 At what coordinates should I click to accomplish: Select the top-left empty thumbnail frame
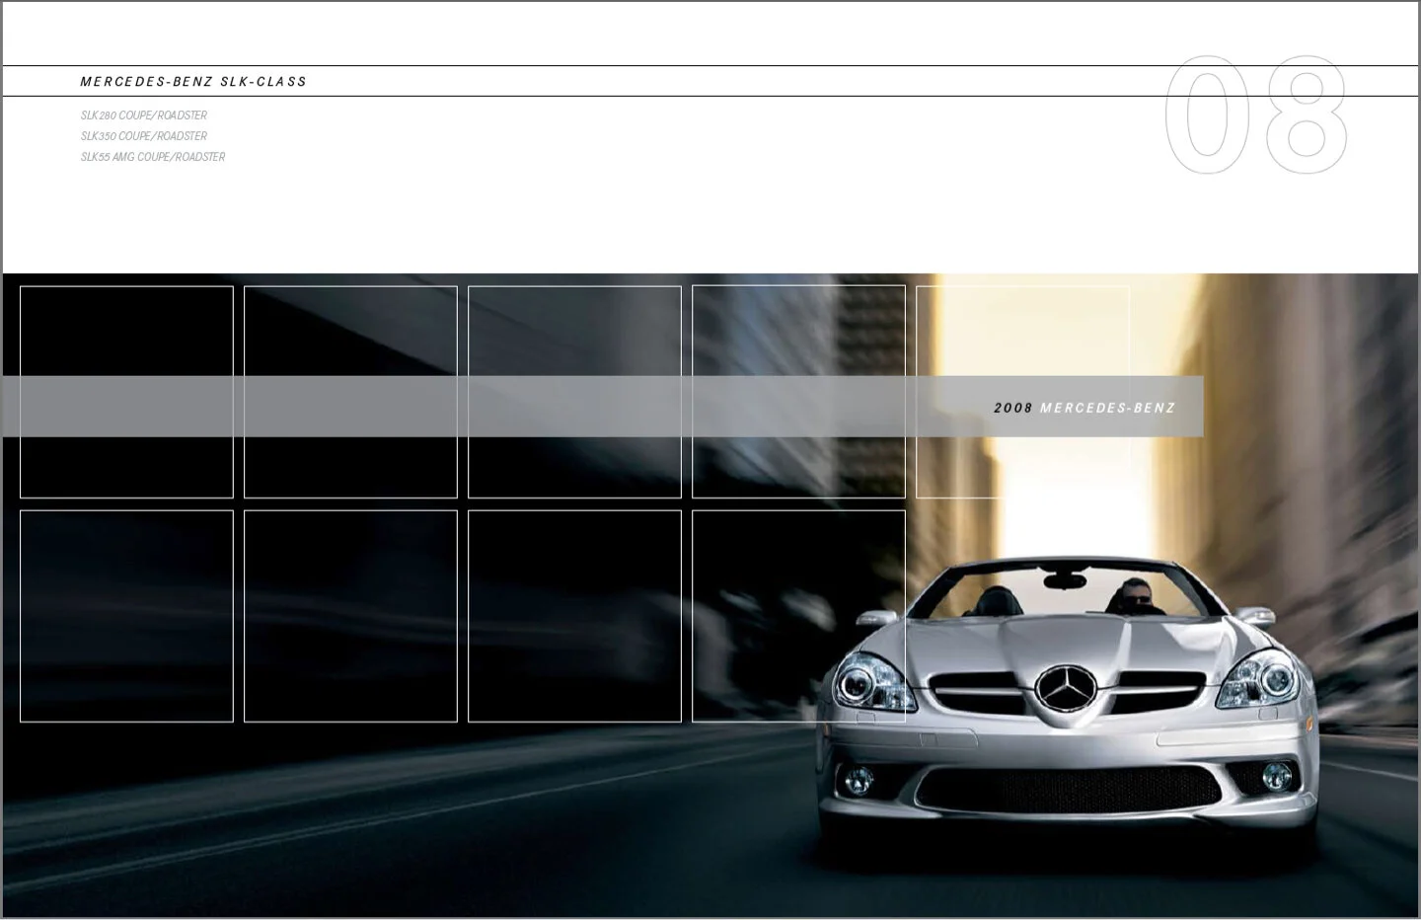click(126, 389)
